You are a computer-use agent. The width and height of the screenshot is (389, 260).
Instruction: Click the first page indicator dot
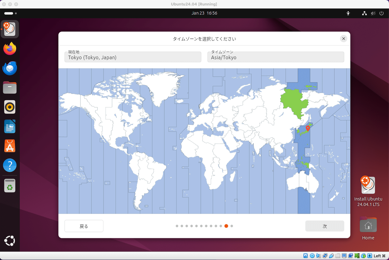(177, 226)
